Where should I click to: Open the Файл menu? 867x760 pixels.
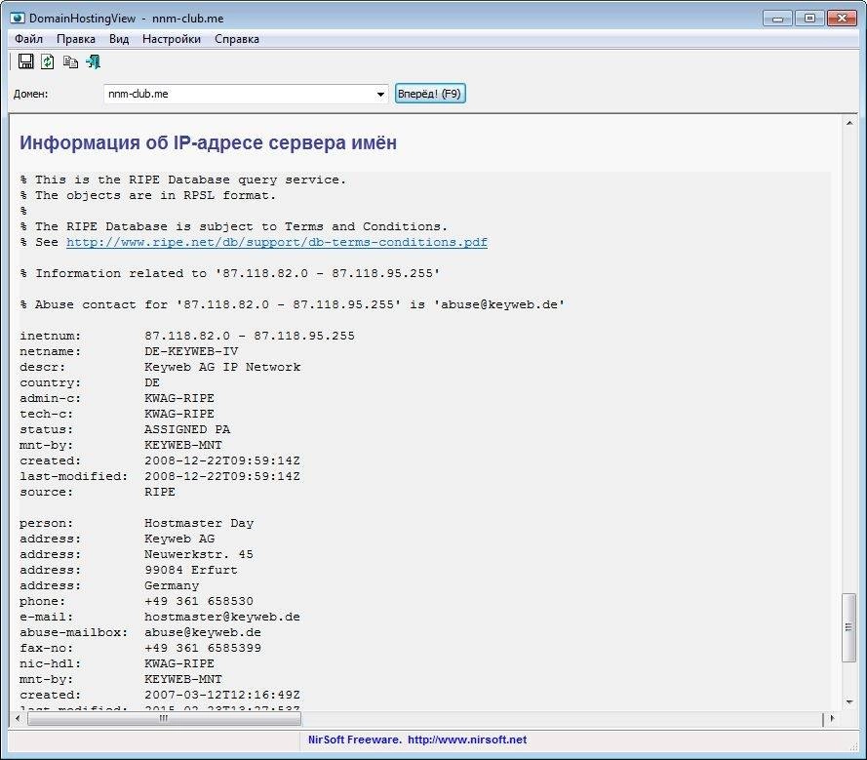28,39
